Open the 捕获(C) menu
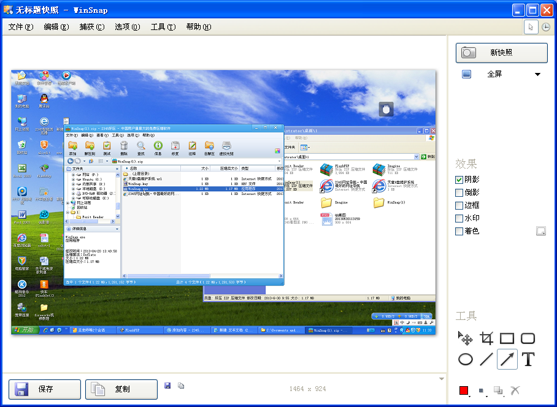Screen dimensions: 557x407 click(x=92, y=27)
